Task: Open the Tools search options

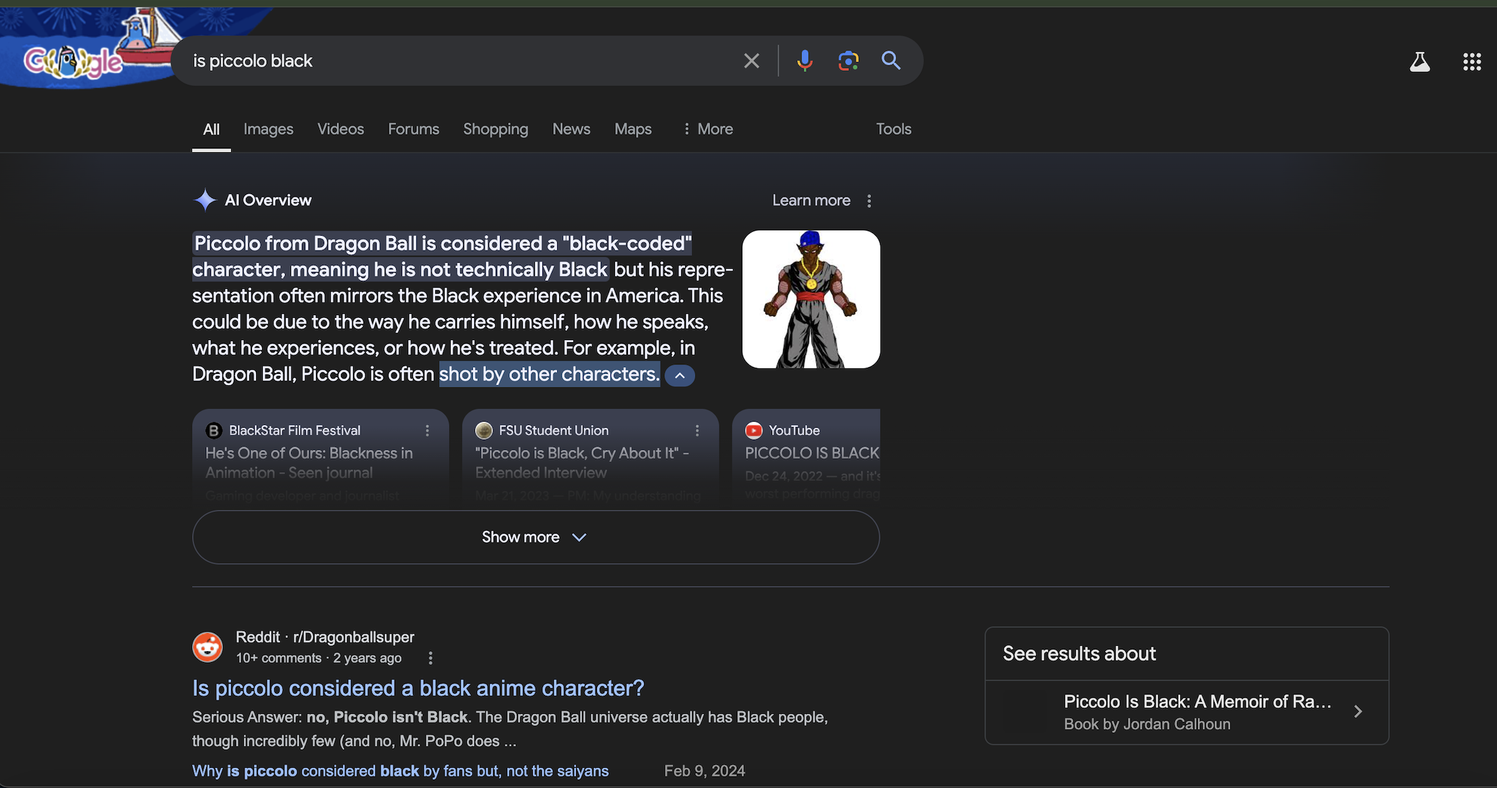Action: [x=893, y=129]
